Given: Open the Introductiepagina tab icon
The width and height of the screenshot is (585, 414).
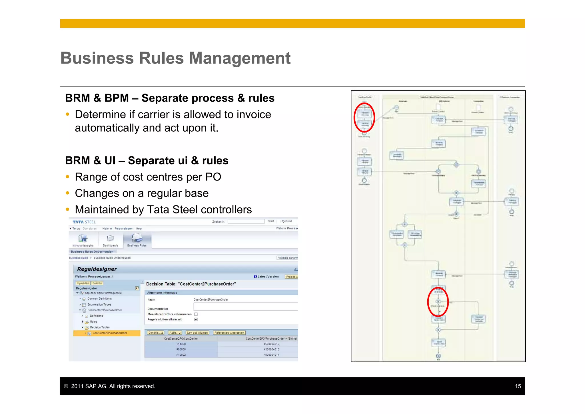Looking at the screenshot, I should [83, 238].
